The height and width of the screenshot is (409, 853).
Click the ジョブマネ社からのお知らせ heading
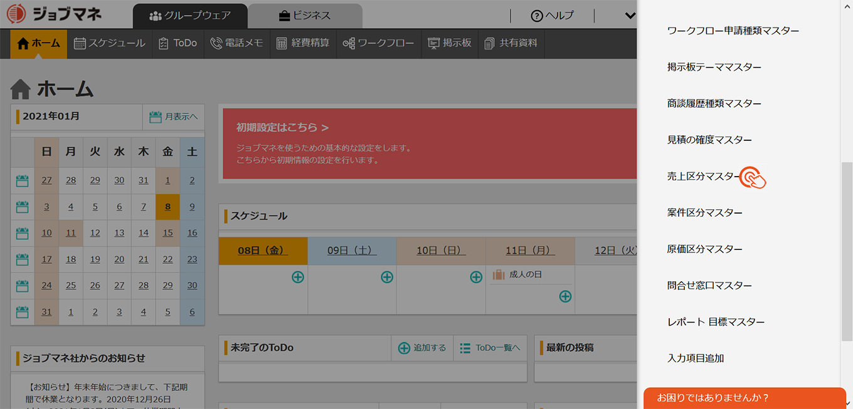[x=83, y=358]
